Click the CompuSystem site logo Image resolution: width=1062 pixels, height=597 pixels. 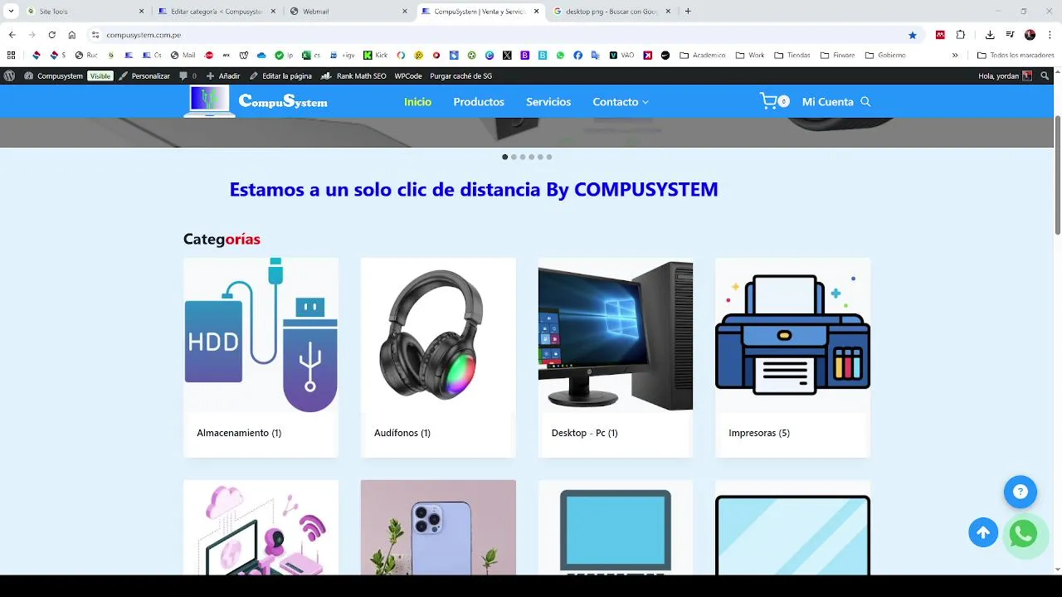coord(256,101)
